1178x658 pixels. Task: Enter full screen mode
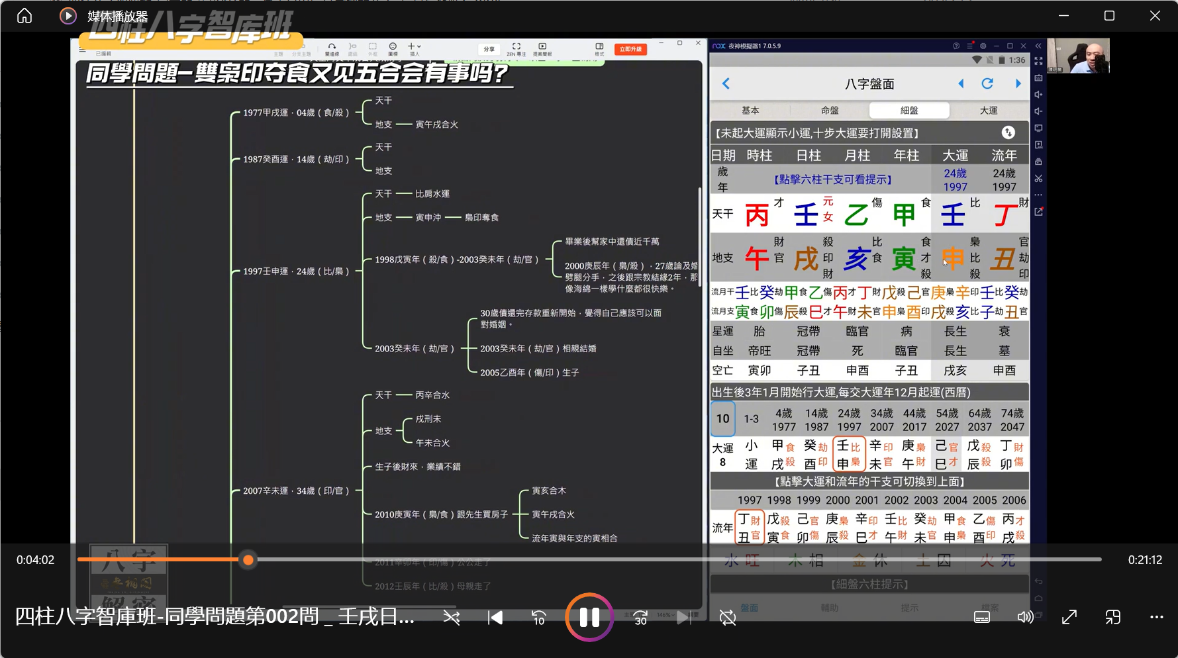click(x=1069, y=617)
